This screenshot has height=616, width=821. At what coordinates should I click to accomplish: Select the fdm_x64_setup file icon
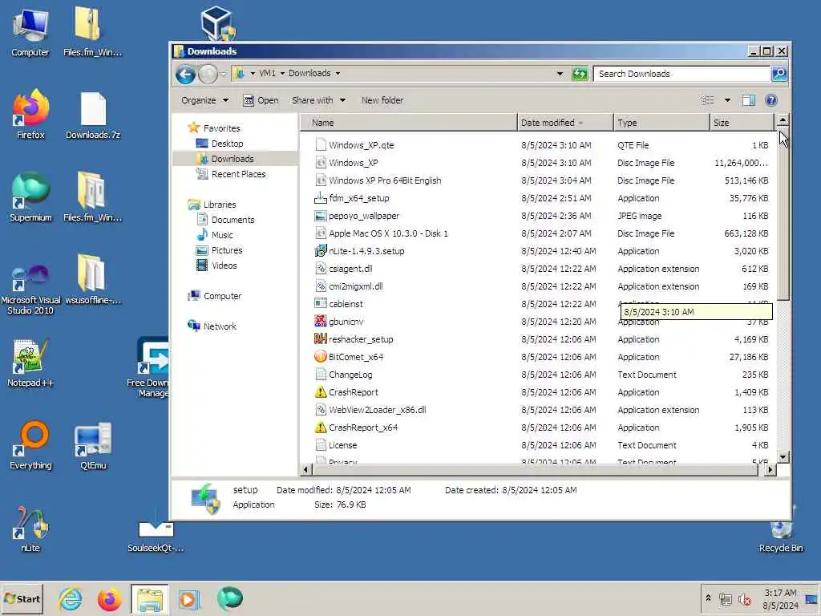[x=321, y=198]
